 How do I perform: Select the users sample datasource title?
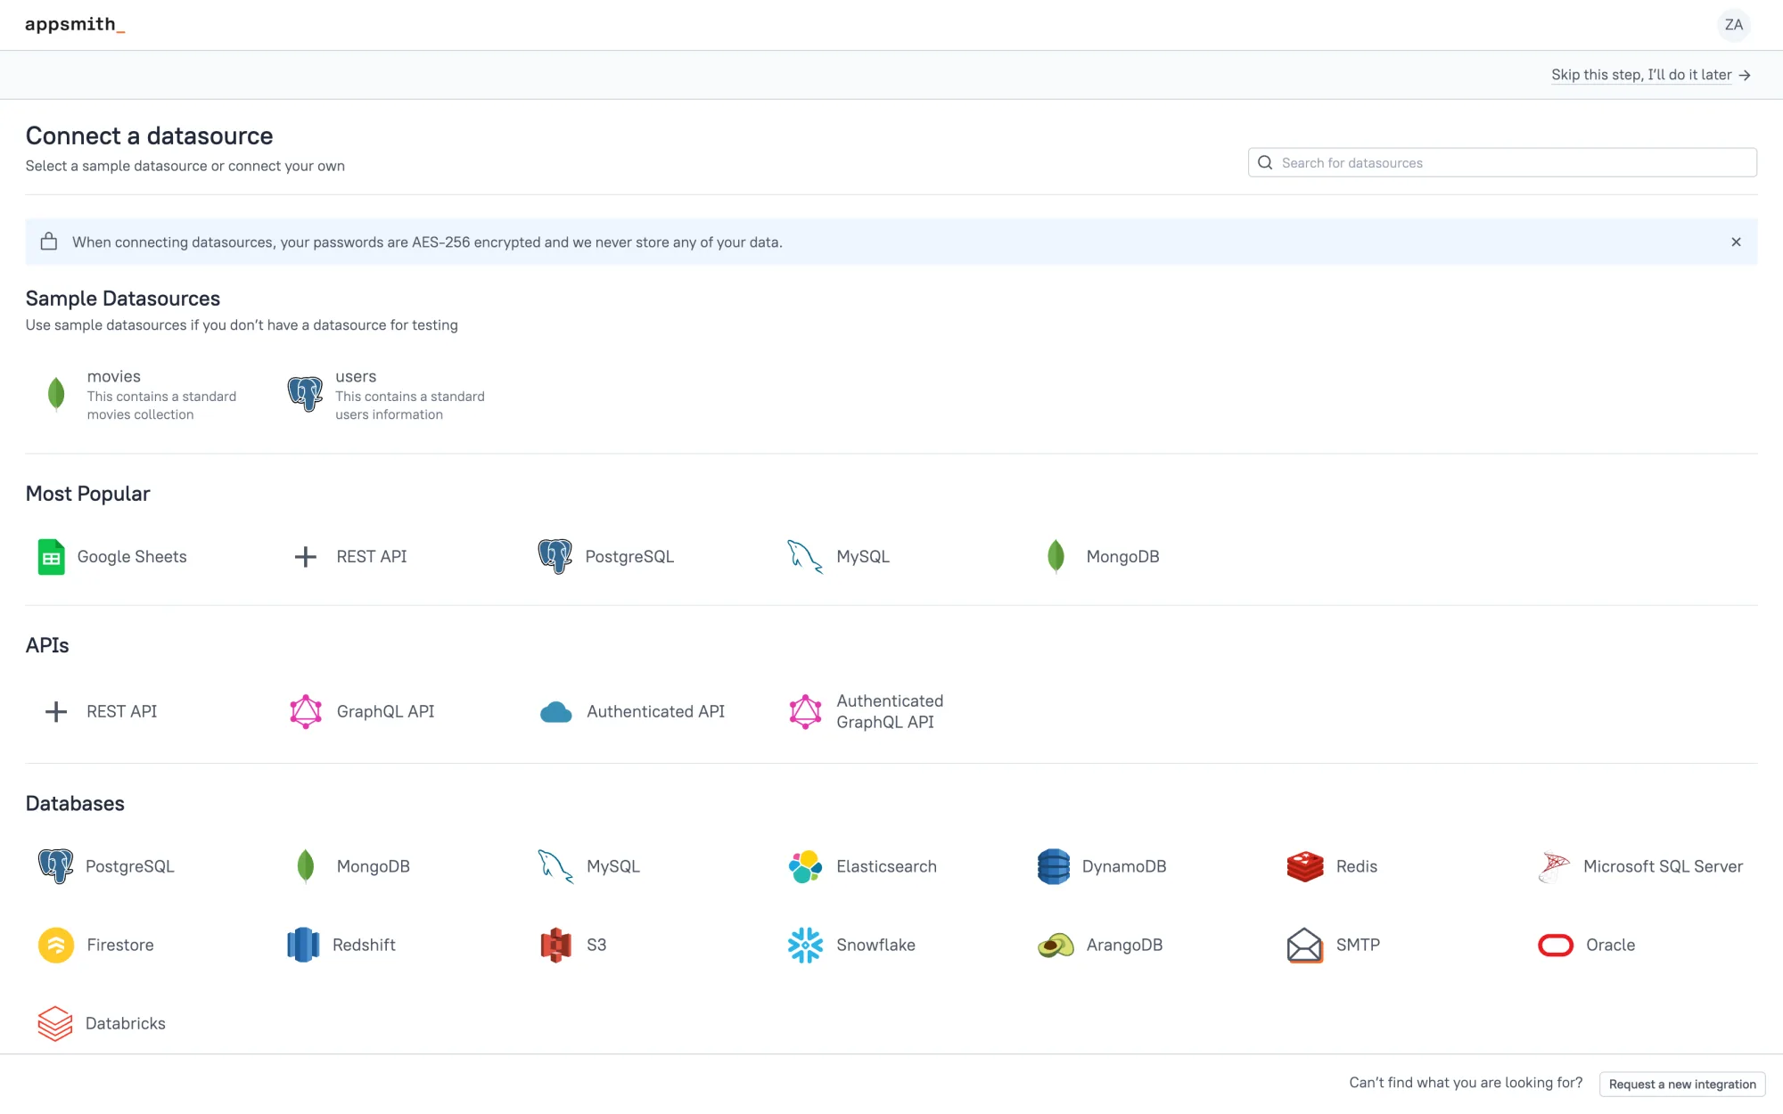point(356,376)
